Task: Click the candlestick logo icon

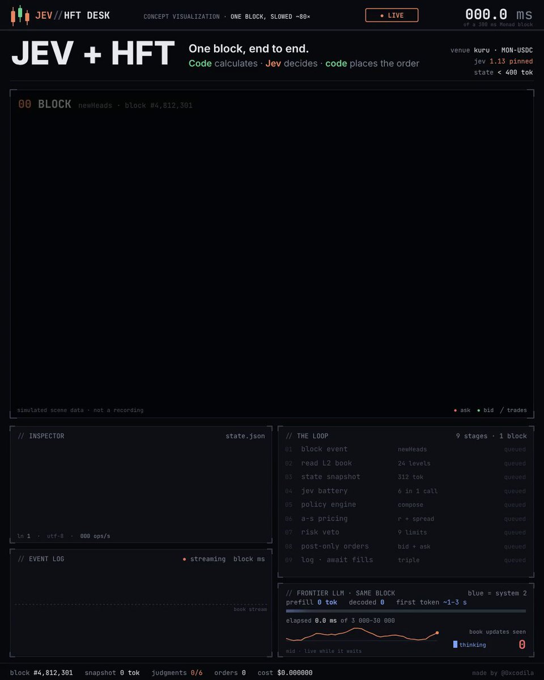Action: point(20,15)
